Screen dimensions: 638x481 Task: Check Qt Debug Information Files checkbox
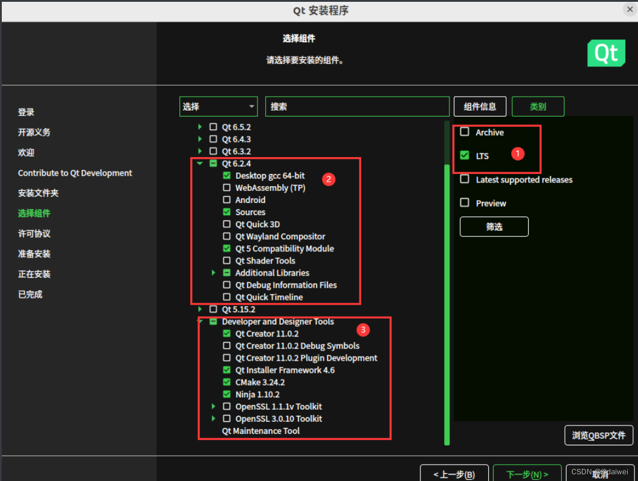click(227, 285)
